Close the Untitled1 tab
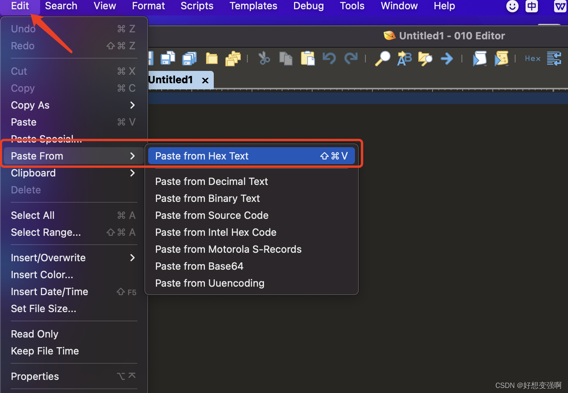The width and height of the screenshot is (568, 393). click(x=205, y=80)
